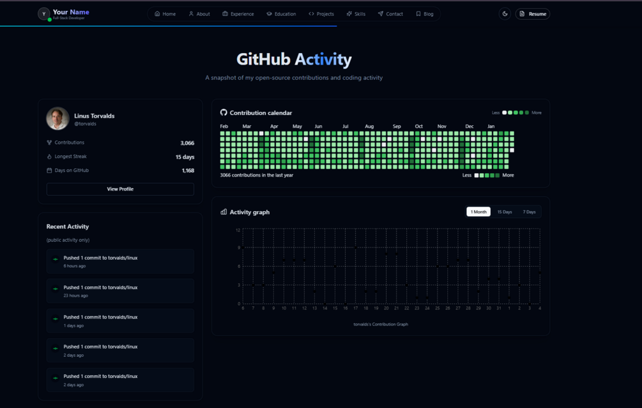
Task: Open the Education nav link
Action: point(281,14)
